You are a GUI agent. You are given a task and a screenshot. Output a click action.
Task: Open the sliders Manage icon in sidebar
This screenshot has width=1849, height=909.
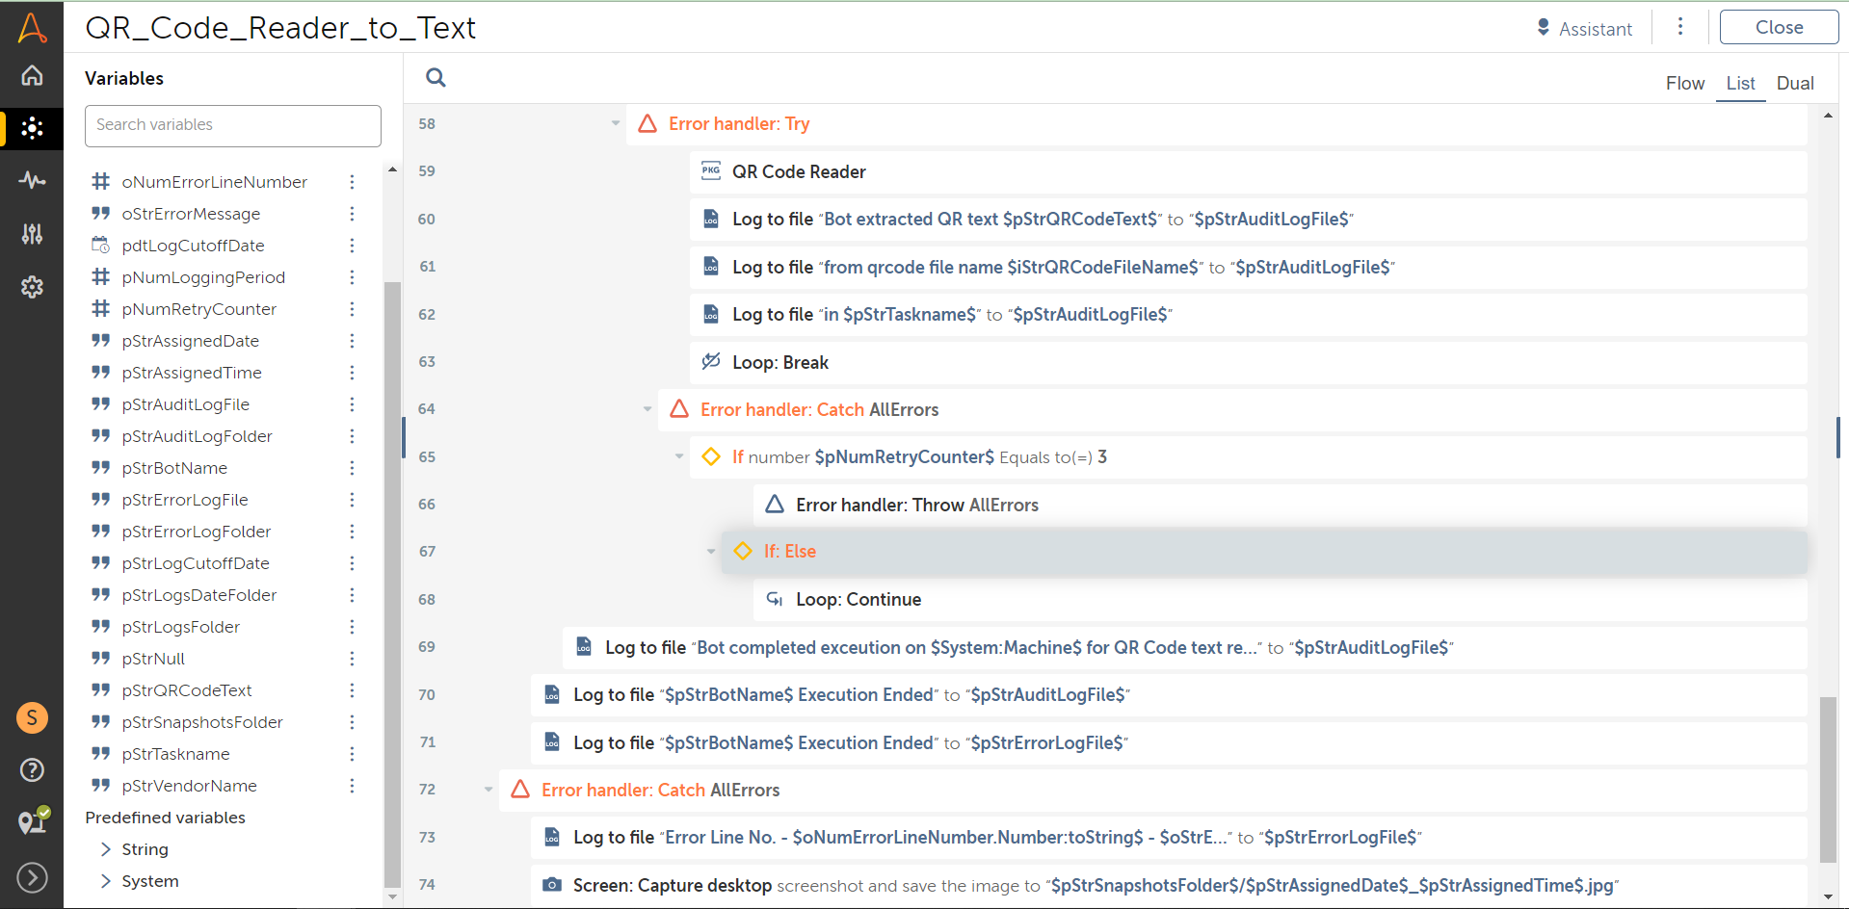(32, 233)
